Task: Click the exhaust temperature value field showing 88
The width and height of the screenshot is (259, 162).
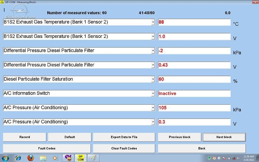Action: point(194,22)
